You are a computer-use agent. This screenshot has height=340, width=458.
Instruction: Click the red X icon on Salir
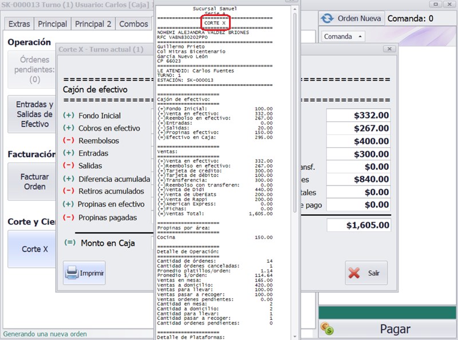coord(354,273)
